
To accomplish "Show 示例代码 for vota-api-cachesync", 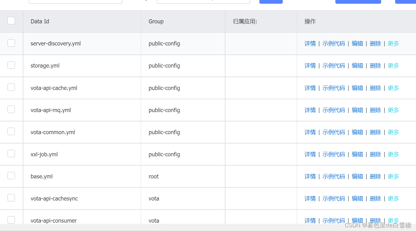I will [334, 199].
